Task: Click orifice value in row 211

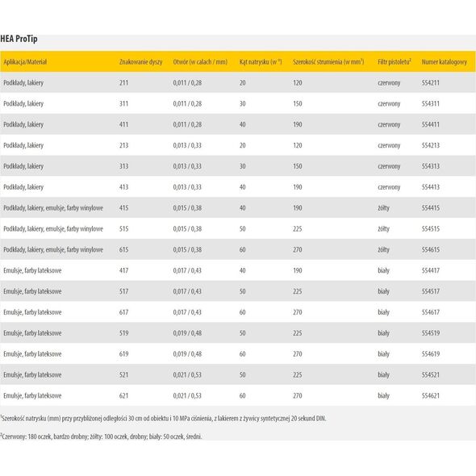Action: 187,82
